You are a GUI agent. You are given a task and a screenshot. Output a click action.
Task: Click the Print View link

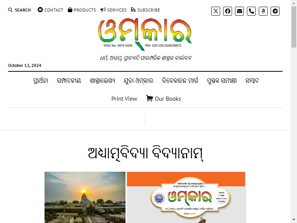124,99
